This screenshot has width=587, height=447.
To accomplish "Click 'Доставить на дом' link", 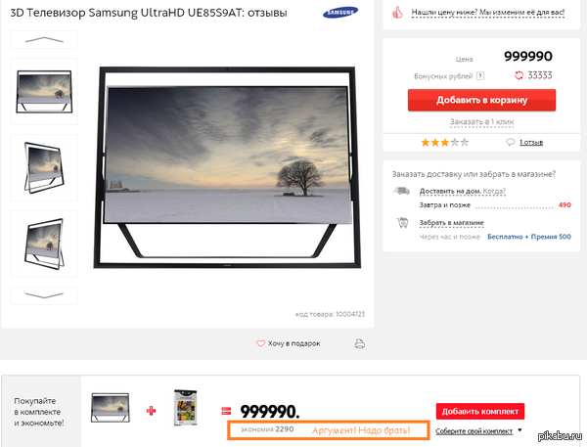I will [x=450, y=191].
